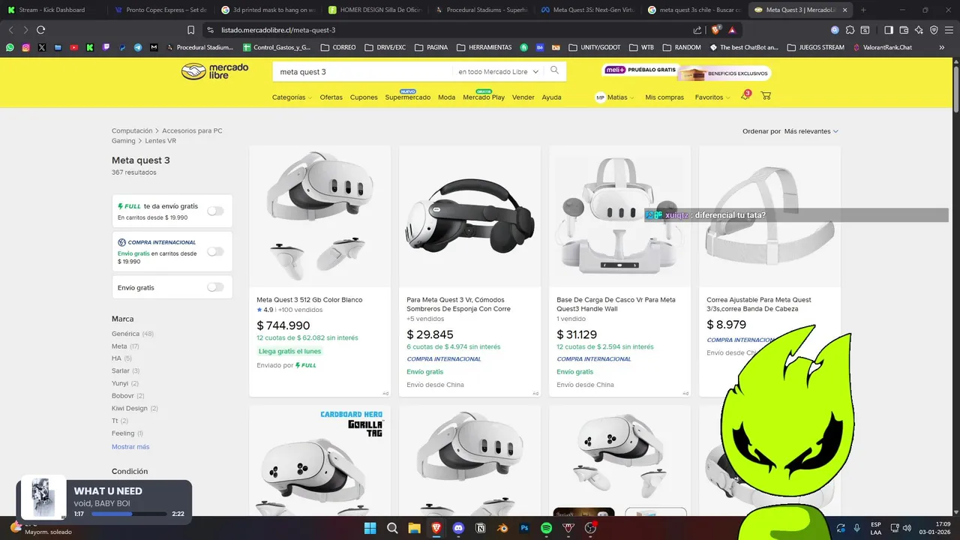The image size is (960, 540).
Task: Open the notifications bell
Action: click(x=745, y=96)
